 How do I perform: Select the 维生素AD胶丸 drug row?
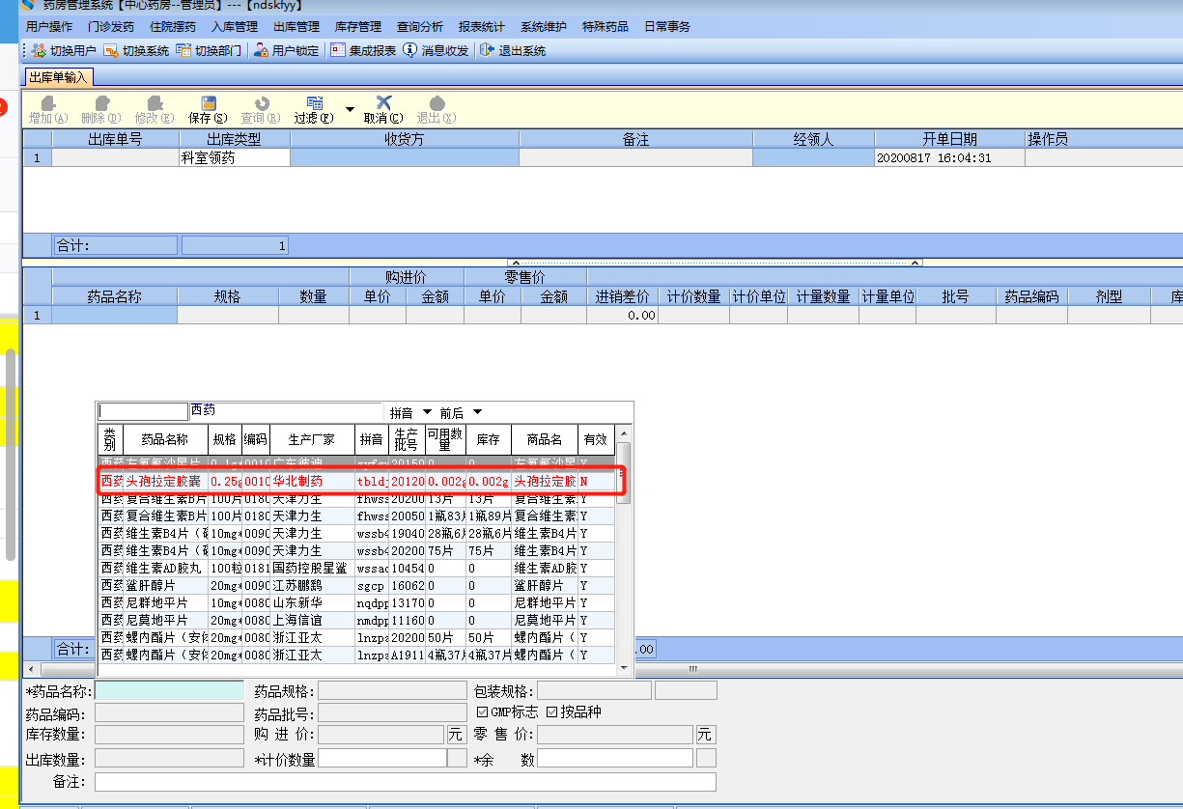357,568
